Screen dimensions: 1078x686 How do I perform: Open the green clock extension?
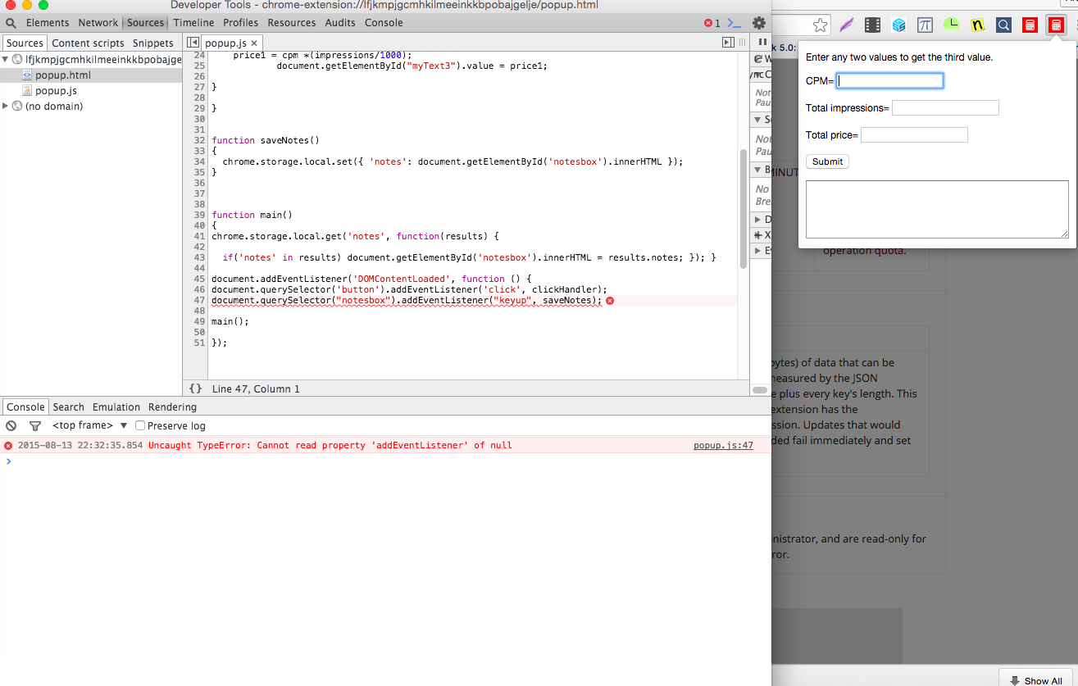click(x=951, y=25)
